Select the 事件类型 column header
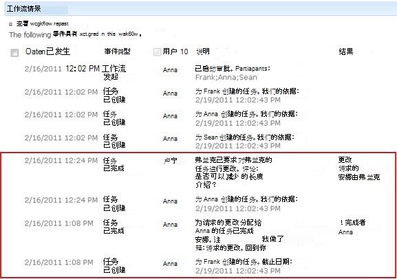 (117, 52)
